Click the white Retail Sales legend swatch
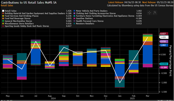The image size is (174, 101). (x=3, y=11)
